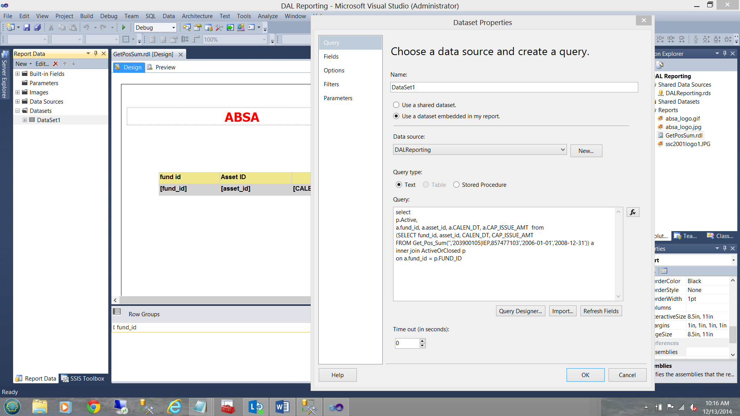Select Stored Procedure query type
Image resolution: width=740 pixels, height=416 pixels.
[x=456, y=185]
